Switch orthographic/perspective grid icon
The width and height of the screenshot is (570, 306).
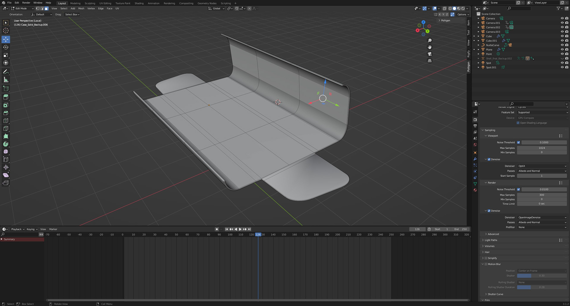click(x=430, y=61)
